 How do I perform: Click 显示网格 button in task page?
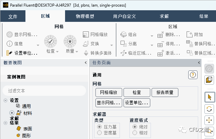[x=109, y=103]
